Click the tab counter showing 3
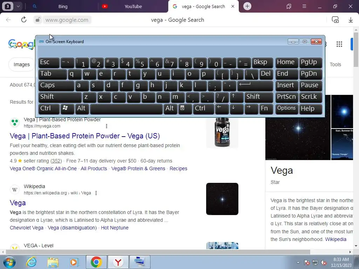 click(x=8, y=6)
